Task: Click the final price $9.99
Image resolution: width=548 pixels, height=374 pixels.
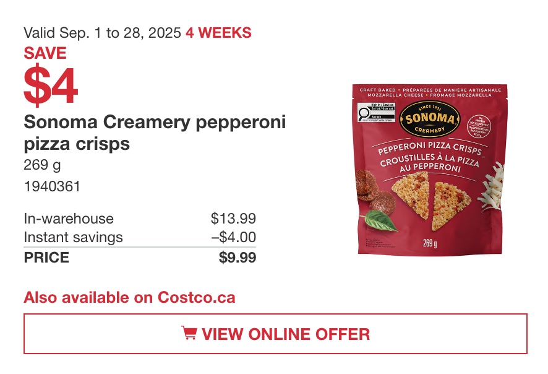Action: click(x=238, y=258)
